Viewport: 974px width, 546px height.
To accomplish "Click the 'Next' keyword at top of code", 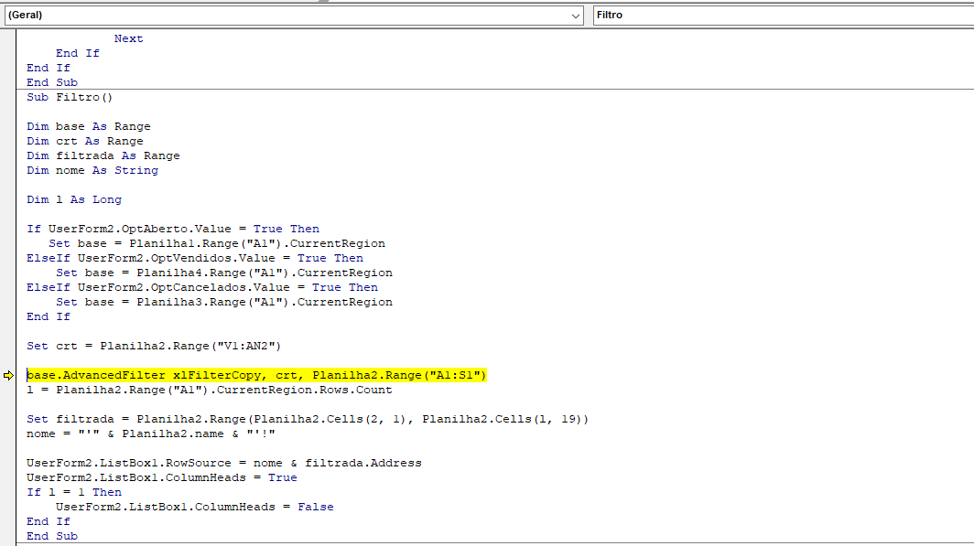I will [128, 38].
